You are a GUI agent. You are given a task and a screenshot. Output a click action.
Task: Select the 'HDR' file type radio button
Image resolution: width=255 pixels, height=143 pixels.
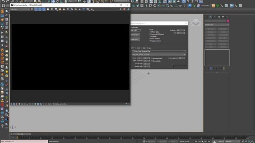135,48
